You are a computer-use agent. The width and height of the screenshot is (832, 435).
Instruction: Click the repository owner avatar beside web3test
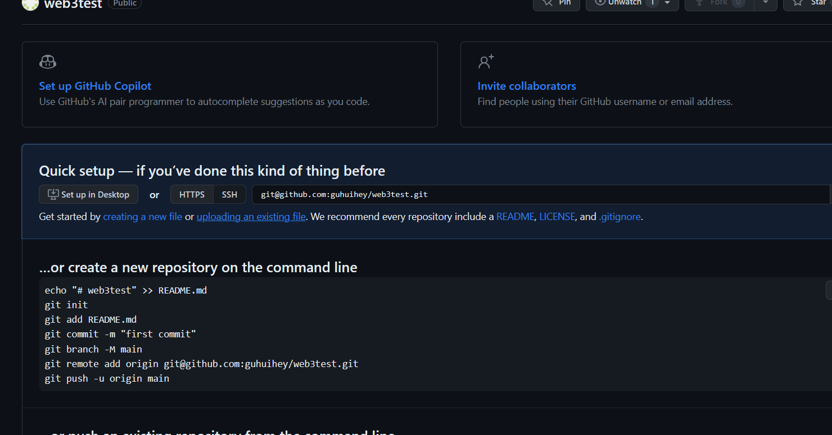pos(30,4)
